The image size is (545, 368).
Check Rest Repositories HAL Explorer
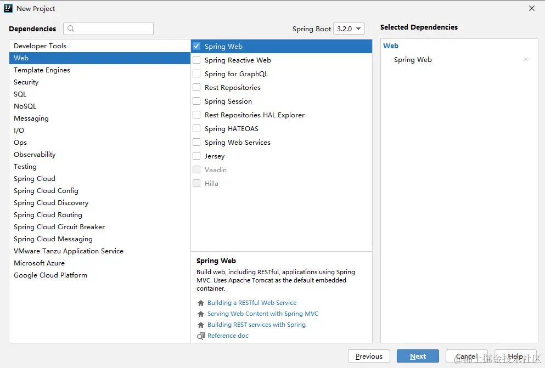click(196, 115)
